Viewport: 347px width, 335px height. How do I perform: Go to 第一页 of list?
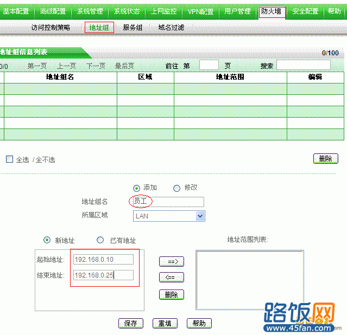click(x=37, y=66)
